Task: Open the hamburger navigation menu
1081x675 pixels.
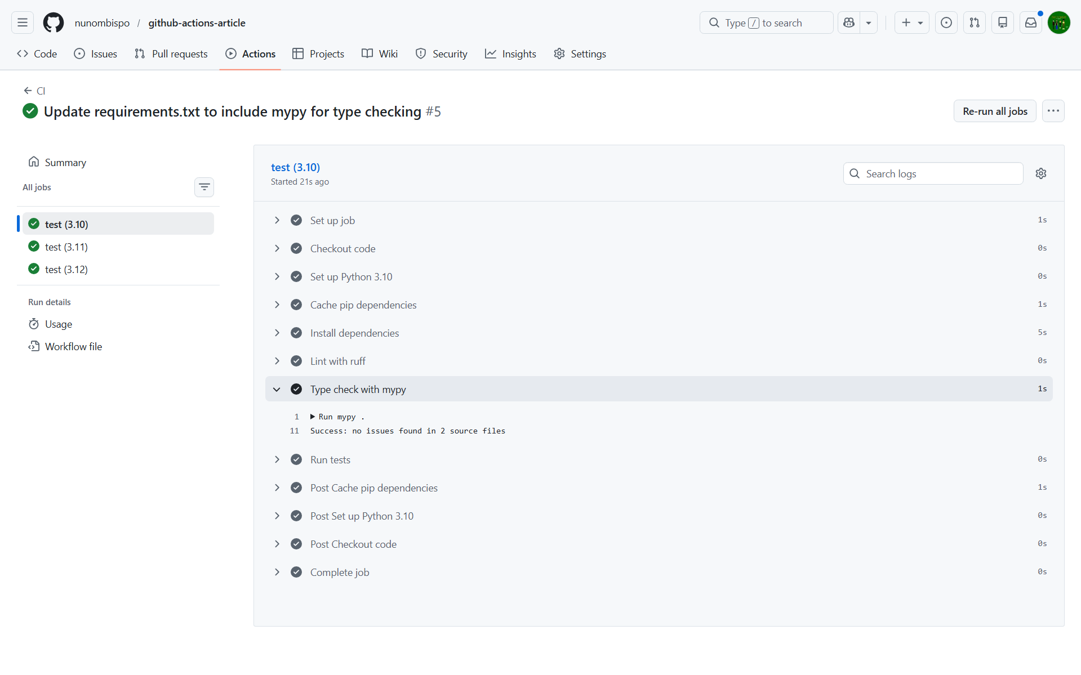Action: point(23,23)
